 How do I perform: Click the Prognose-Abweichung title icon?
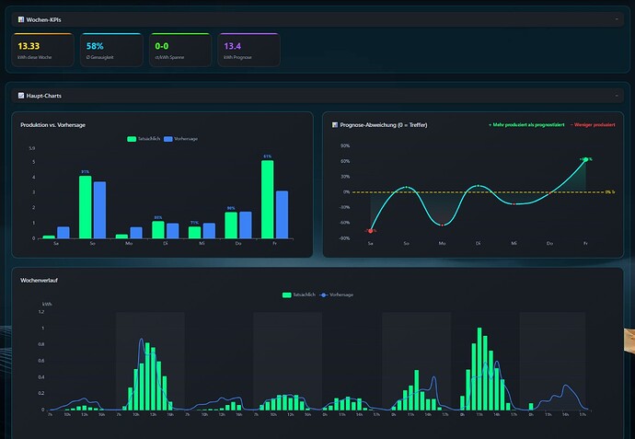[335, 125]
